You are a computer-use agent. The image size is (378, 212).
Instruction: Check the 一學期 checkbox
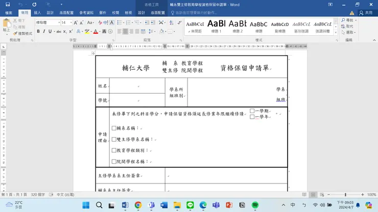pyautogui.click(x=252, y=111)
